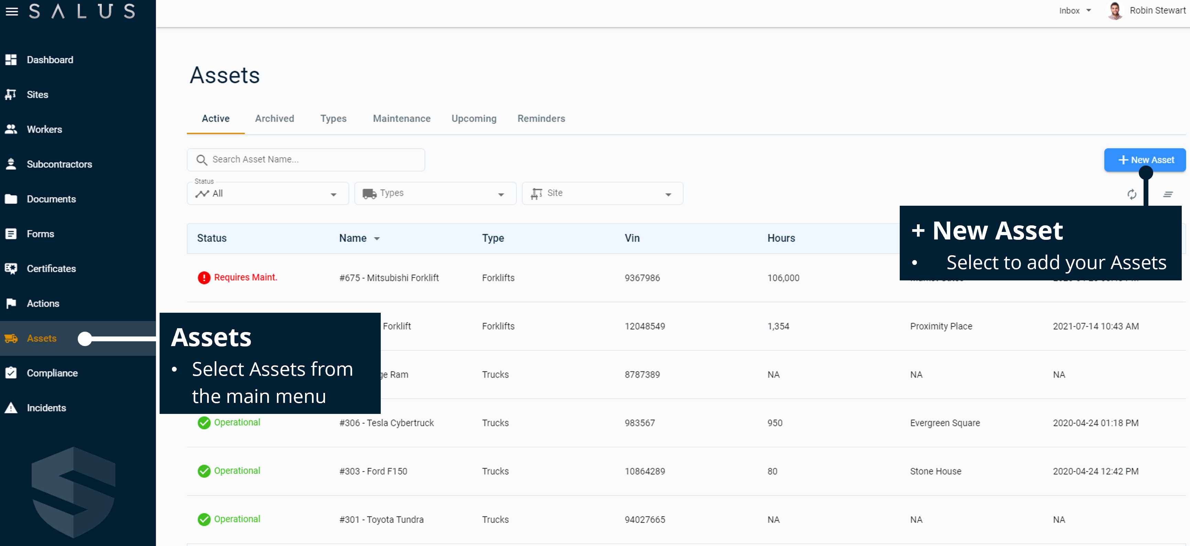
Task: Select the Documents folder icon
Action: pos(12,199)
